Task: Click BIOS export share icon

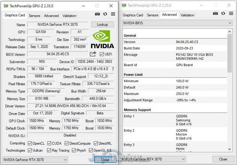Action: click(93, 54)
